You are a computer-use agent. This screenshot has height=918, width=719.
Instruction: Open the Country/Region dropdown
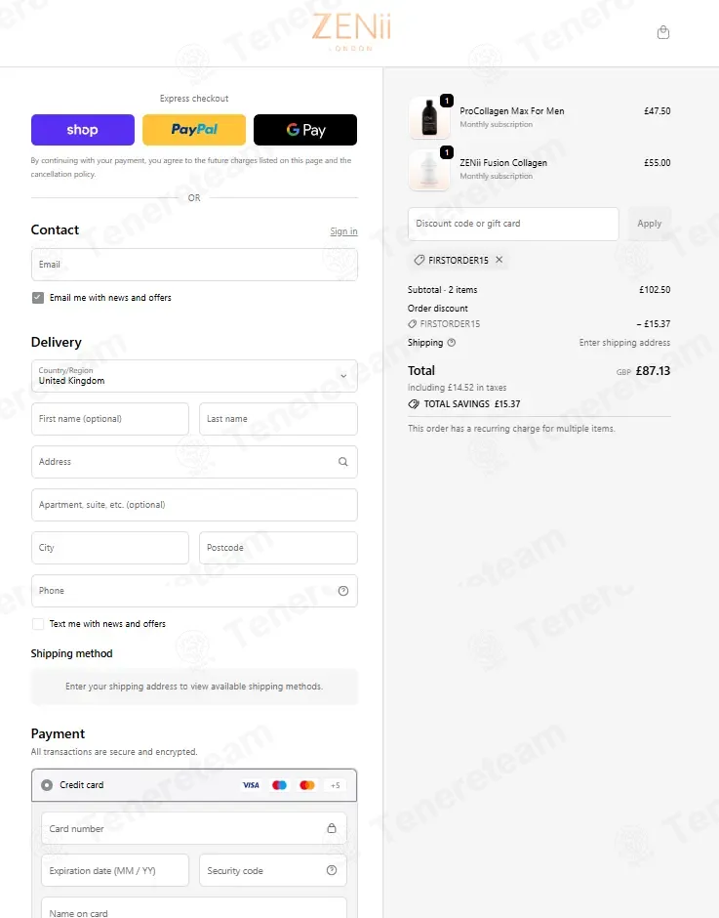coord(194,376)
